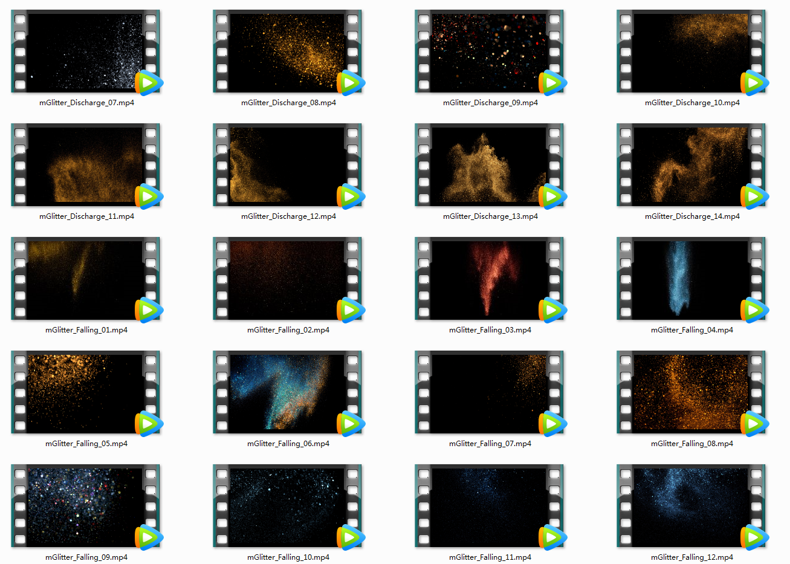Screen dimensions: 790x564
Task: Click the player badge icon on mGlitter_Falling_08.mp4
Action: [754, 424]
